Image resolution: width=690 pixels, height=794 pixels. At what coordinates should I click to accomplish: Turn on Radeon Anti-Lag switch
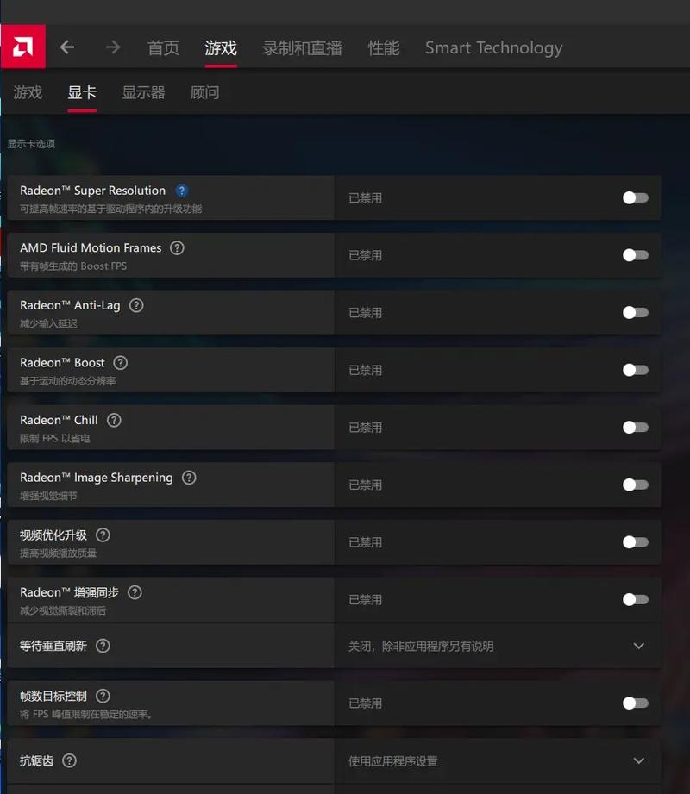(x=636, y=313)
